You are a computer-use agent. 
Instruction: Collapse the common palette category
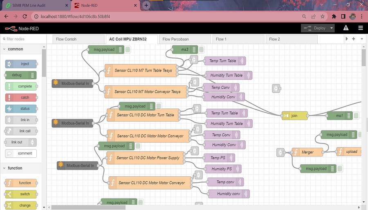pyautogui.click(x=4, y=49)
